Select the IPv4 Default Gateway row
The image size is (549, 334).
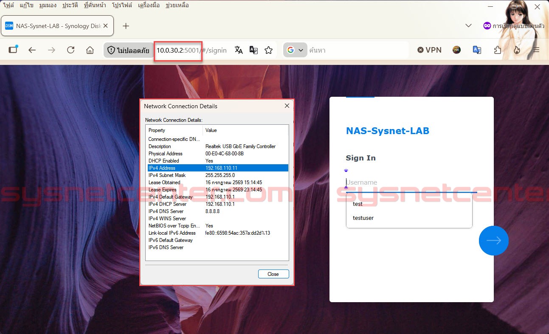tap(217, 197)
